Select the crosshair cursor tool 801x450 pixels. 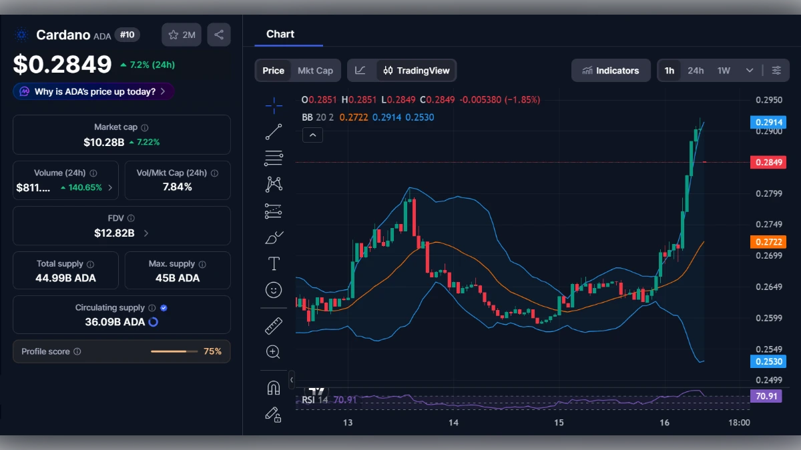point(274,105)
